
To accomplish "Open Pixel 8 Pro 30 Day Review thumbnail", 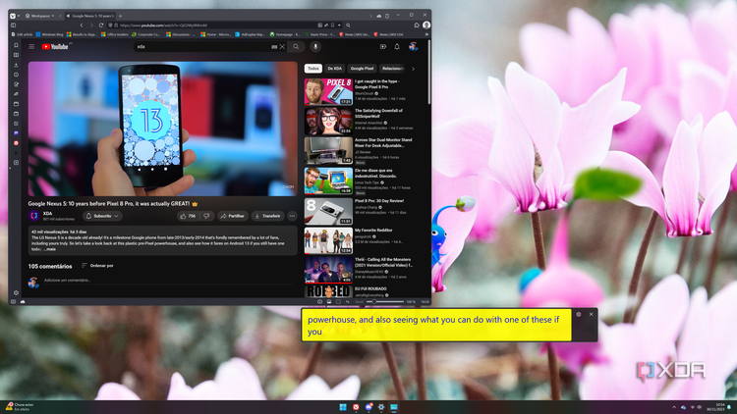I will tap(328, 211).
